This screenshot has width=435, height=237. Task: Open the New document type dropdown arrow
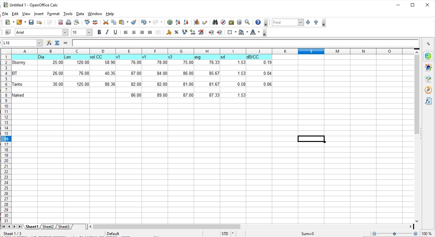[14, 22]
